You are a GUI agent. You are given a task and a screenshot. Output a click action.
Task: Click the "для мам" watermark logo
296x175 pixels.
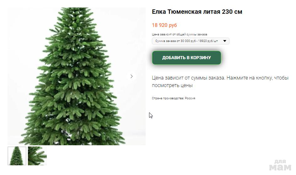[280, 165]
